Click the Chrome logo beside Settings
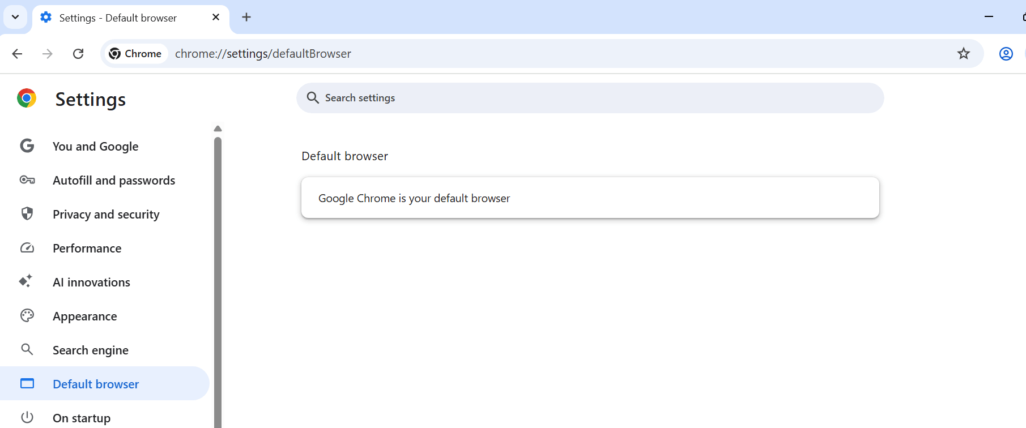This screenshot has height=428, width=1026. tap(27, 99)
